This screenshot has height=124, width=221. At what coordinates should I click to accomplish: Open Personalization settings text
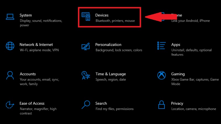point(108,44)
